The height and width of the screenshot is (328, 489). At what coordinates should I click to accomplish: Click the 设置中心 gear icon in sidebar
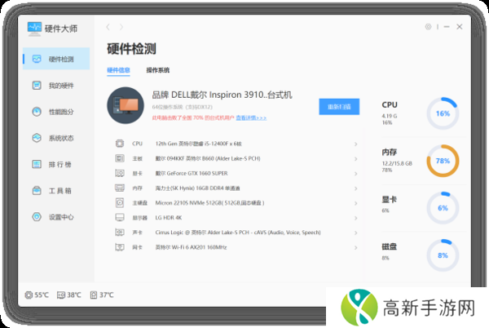[37, 216]
